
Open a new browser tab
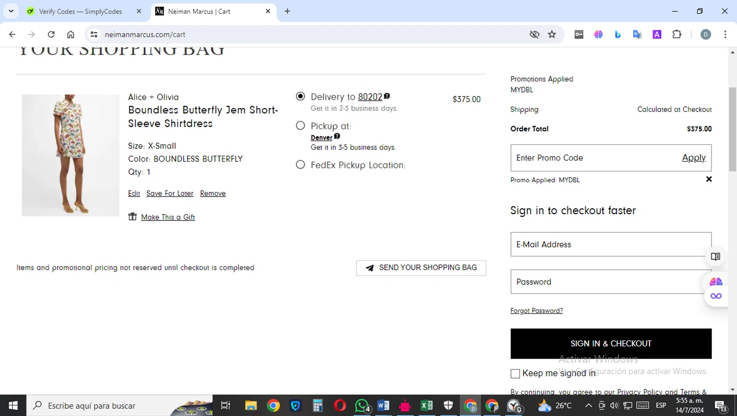click(287, 11)
